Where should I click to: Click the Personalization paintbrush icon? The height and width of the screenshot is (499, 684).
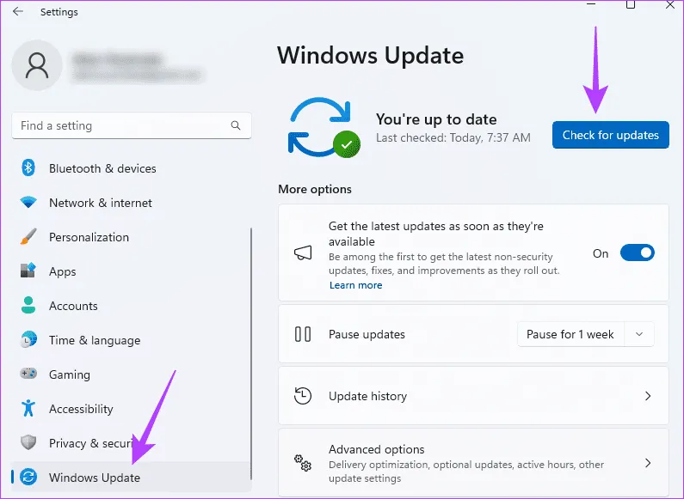(x=28, y=237)
